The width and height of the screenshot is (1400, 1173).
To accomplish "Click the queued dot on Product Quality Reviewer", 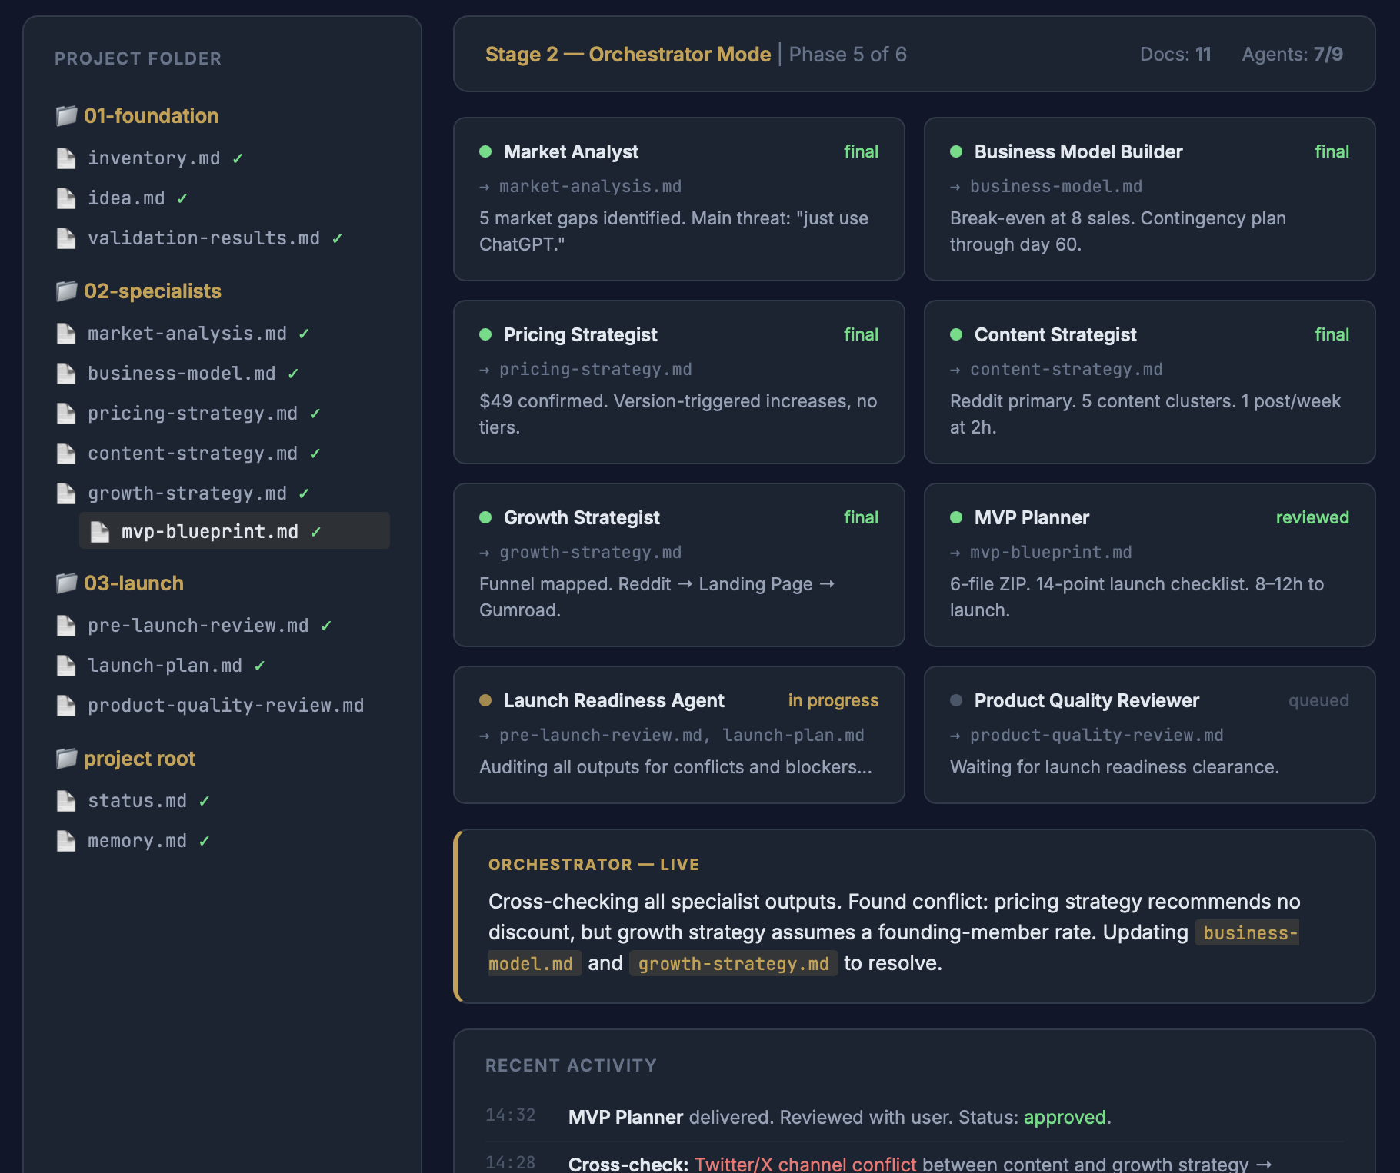I will click(x=956, y=700).
